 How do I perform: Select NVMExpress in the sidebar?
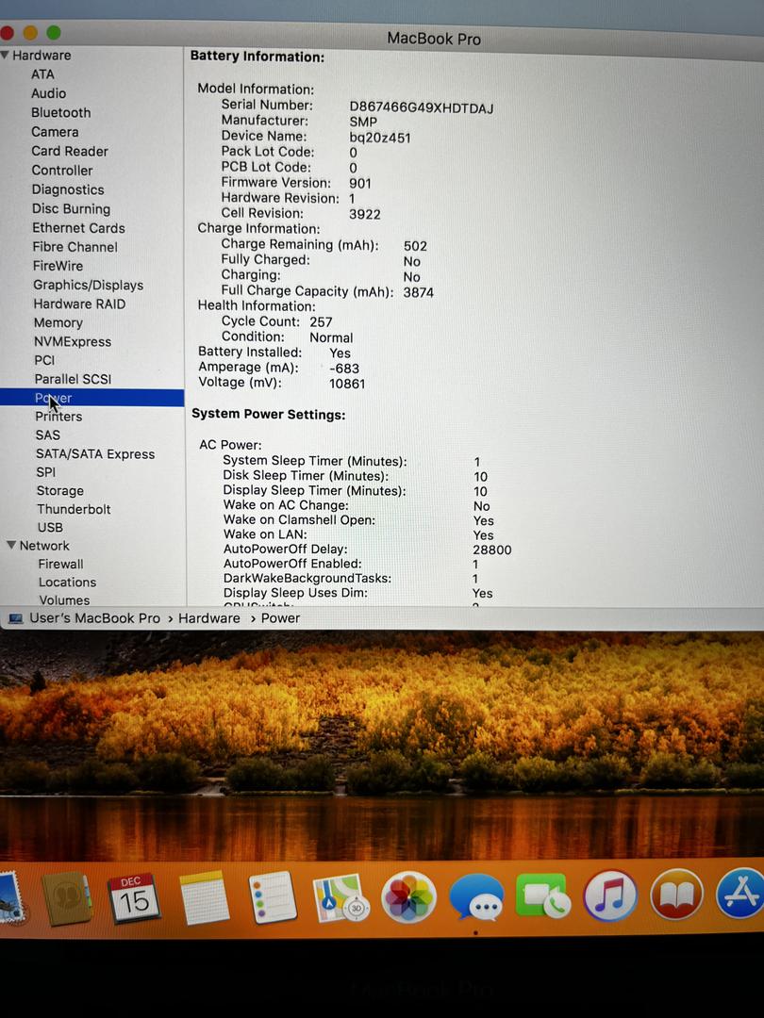pyautogui.click(x=73, y=341)
